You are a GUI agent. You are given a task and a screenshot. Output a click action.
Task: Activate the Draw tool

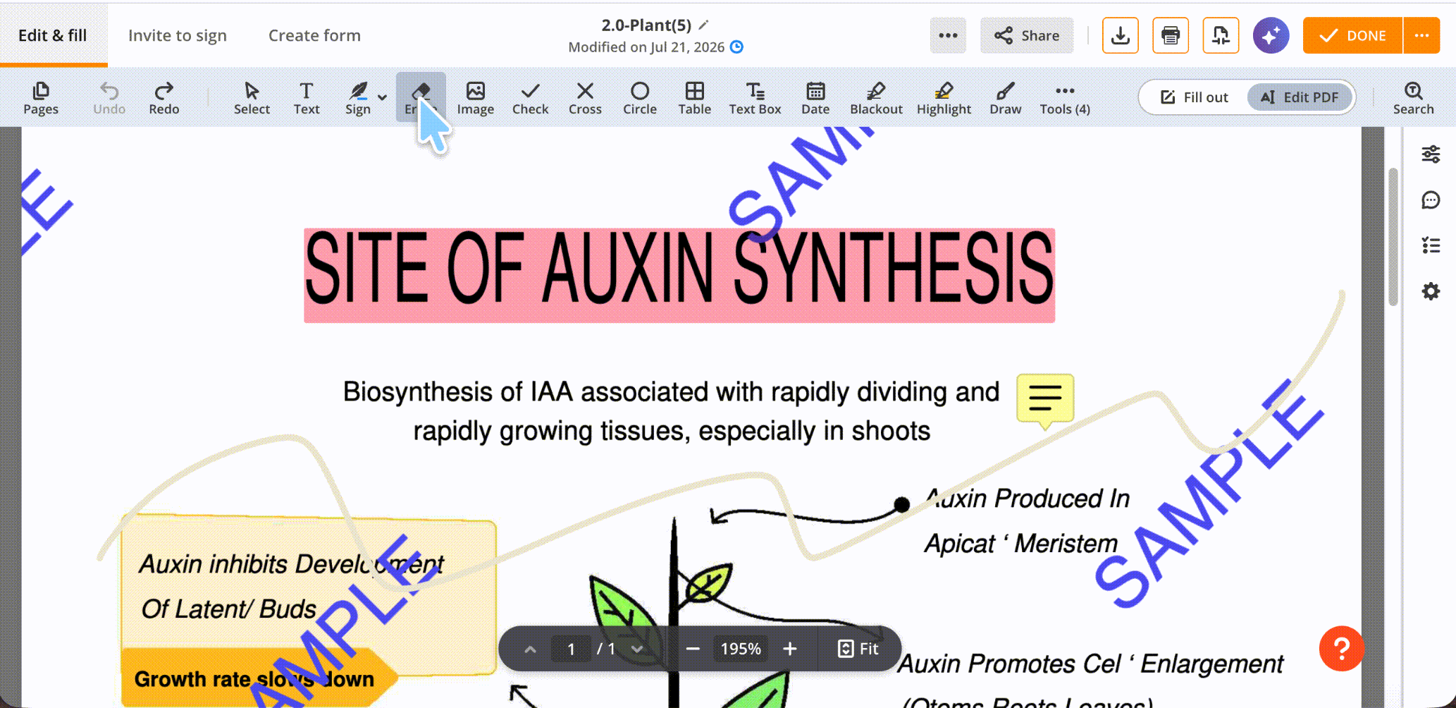point(1005,98)
